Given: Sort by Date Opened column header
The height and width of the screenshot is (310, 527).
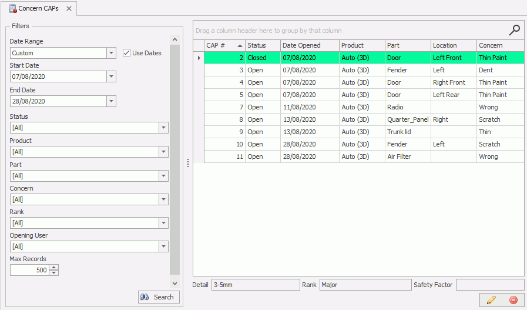Looking at the screenshot, I should pos(309,45).
